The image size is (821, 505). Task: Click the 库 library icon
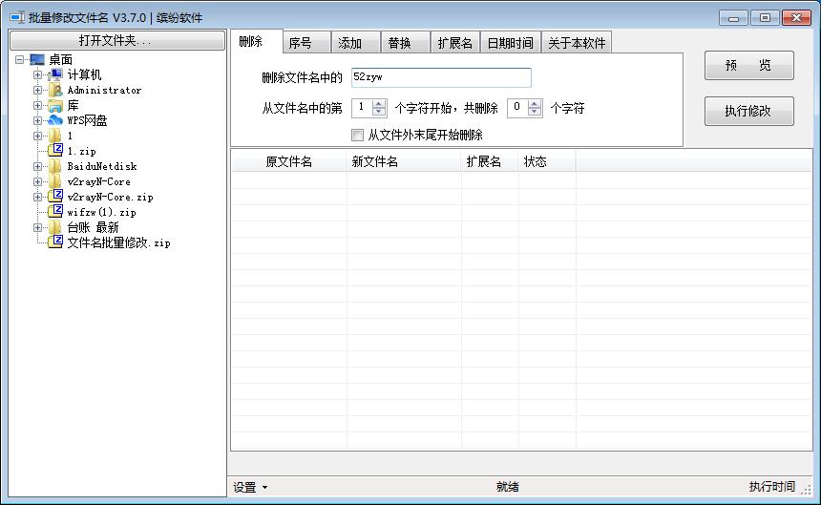point(56,105)
